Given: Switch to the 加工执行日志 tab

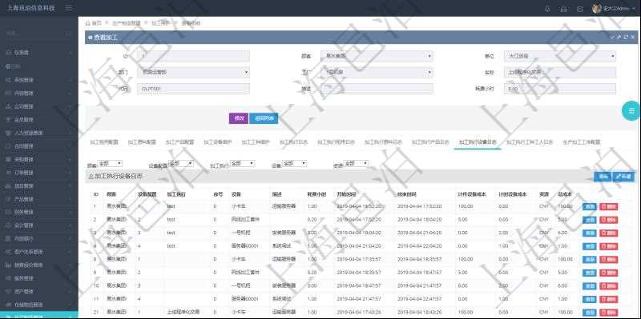Looking at the screenshot, I should [293, 142].
